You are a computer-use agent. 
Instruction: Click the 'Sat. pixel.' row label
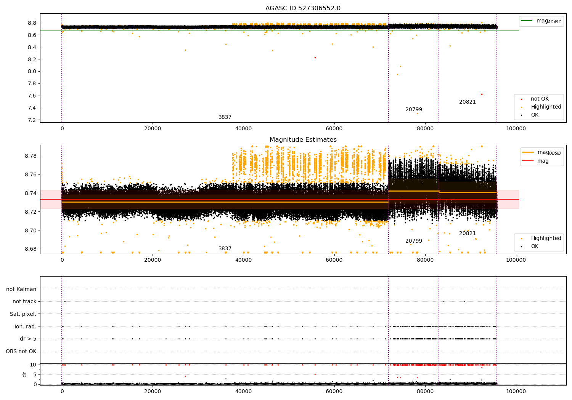pos(23,314)
